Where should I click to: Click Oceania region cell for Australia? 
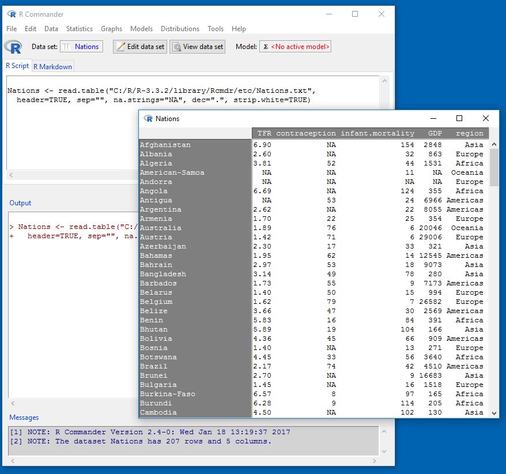tap(467, 228)
